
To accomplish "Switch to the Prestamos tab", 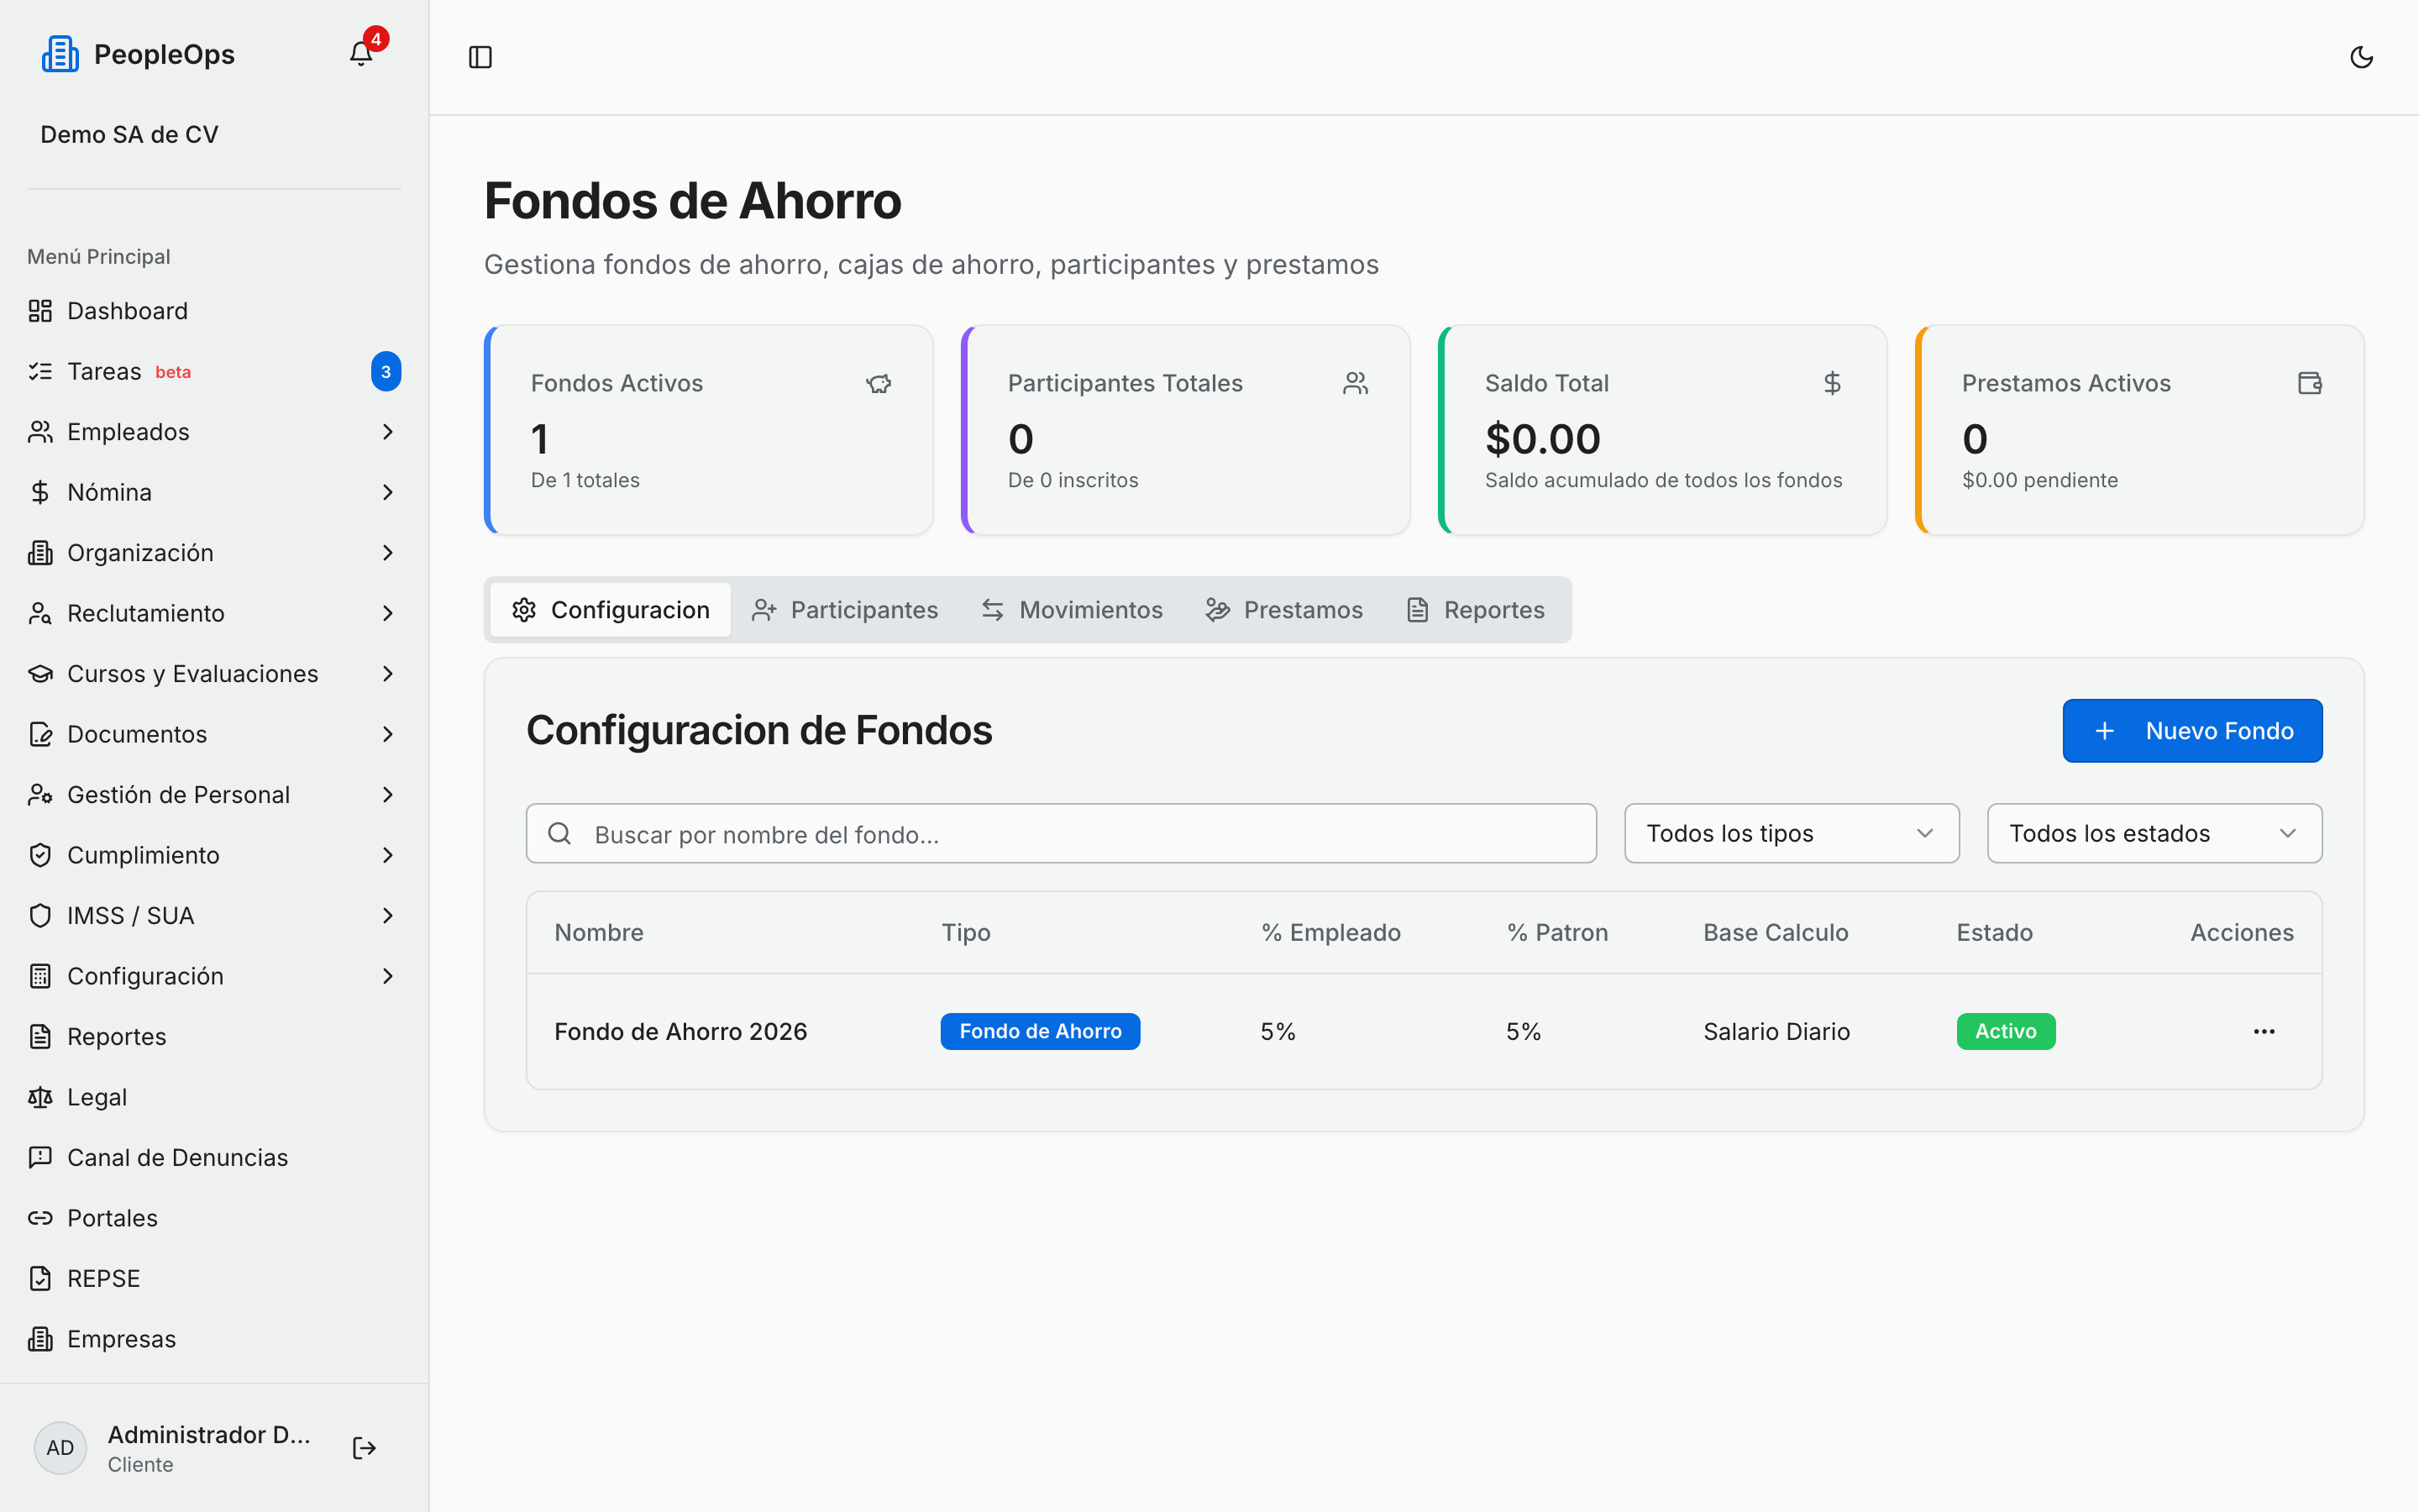I will (x=1284, y=610).
